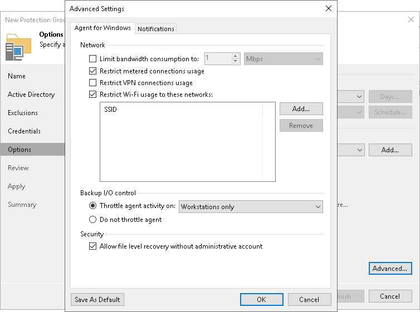Click Advanced button in wizard window
This screenshot has height=312, width=420.
tap(390, 269)
